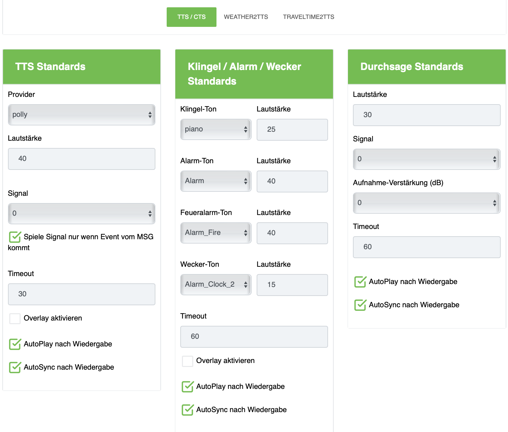Uncheck TTS AutoPlay nach Wiedergabe checkbox
This screenshot has height=432, width=508.
click(x=15, y=344)
